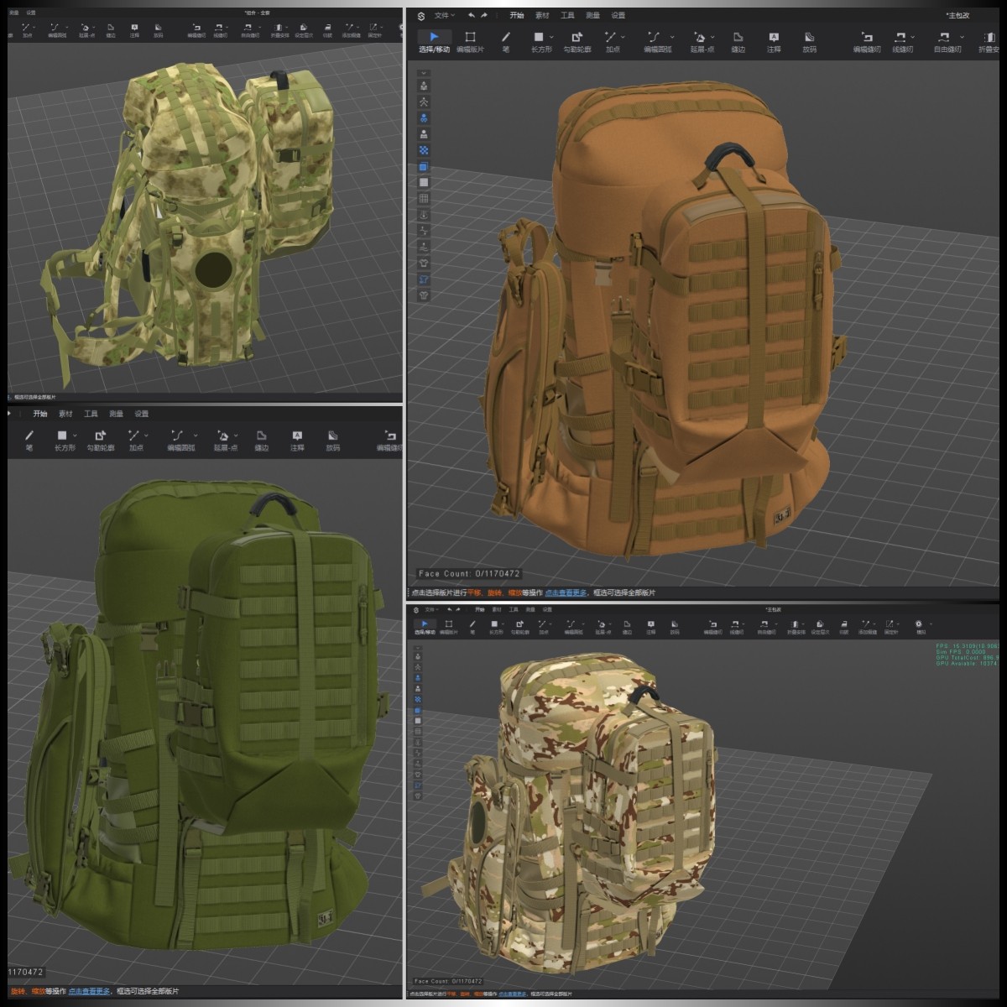This screenshot has width=1007, height=1007.
Task: Click the 注释 annotation tool in the orange backpack window
Action: [773, 41]
